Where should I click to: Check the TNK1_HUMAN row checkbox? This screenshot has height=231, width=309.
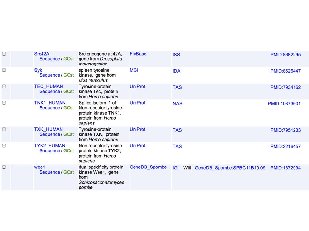pos(4,103)
